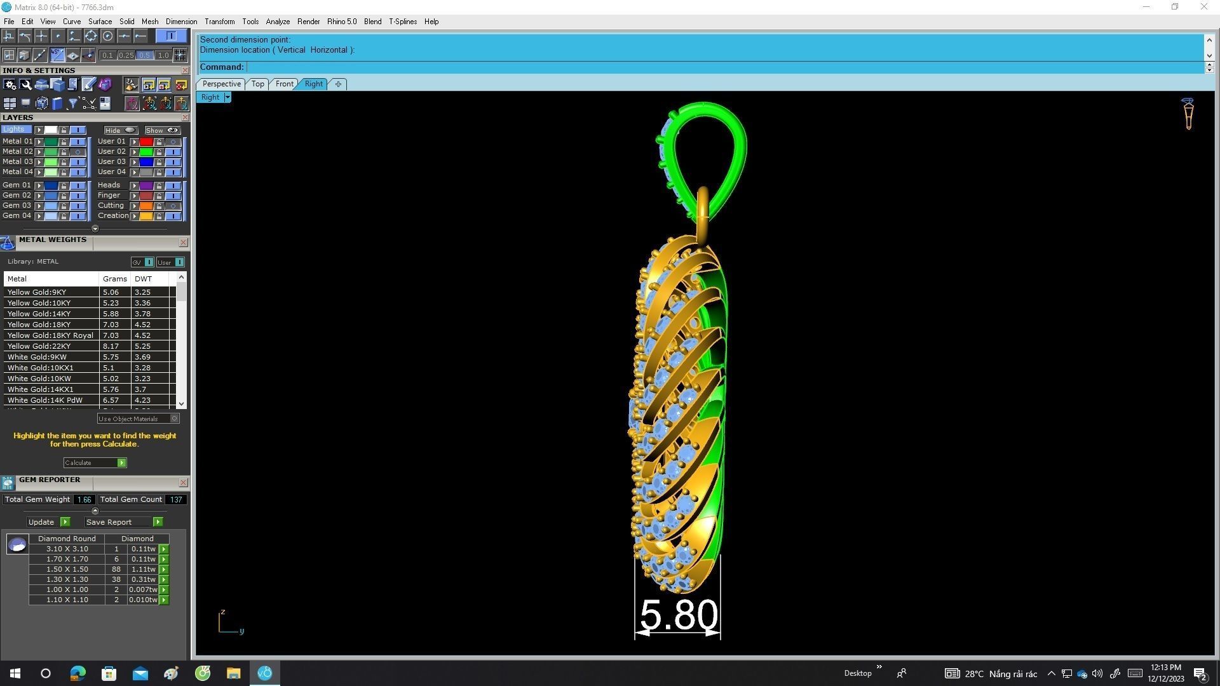The width and height of the screenshot is (1220, 686).
Task: Enable the point object snap icon
Action: [x=58, y=36]
